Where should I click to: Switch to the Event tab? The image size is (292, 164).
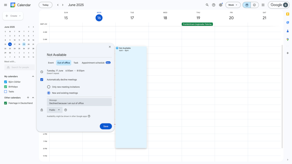click(x=51, y=63)
